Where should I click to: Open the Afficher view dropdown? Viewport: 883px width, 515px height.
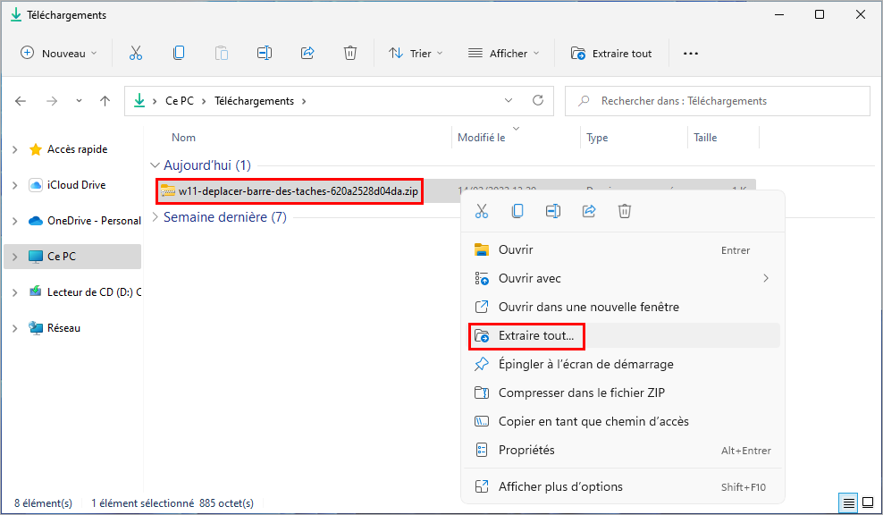(x=503, y=53)
